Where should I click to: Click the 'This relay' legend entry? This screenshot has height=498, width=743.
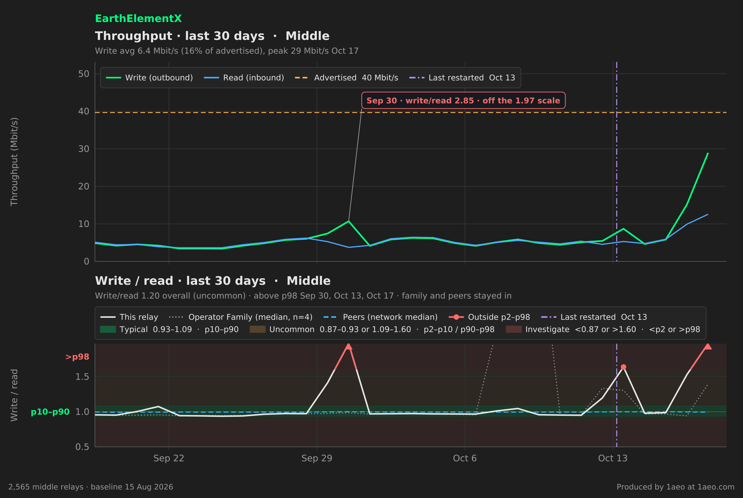pos(129,317)
